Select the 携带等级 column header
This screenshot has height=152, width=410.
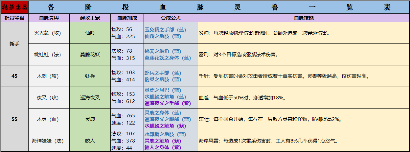14,18
